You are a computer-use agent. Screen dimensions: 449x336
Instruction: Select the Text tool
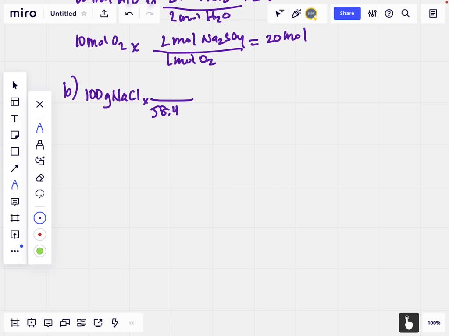15,118
